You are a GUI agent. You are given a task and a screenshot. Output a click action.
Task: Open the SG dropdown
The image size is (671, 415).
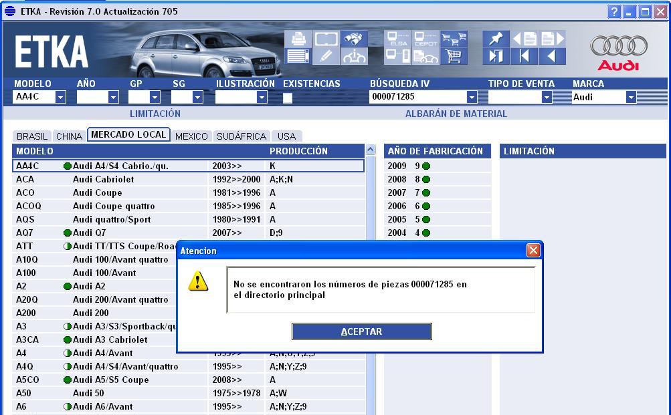197,97
